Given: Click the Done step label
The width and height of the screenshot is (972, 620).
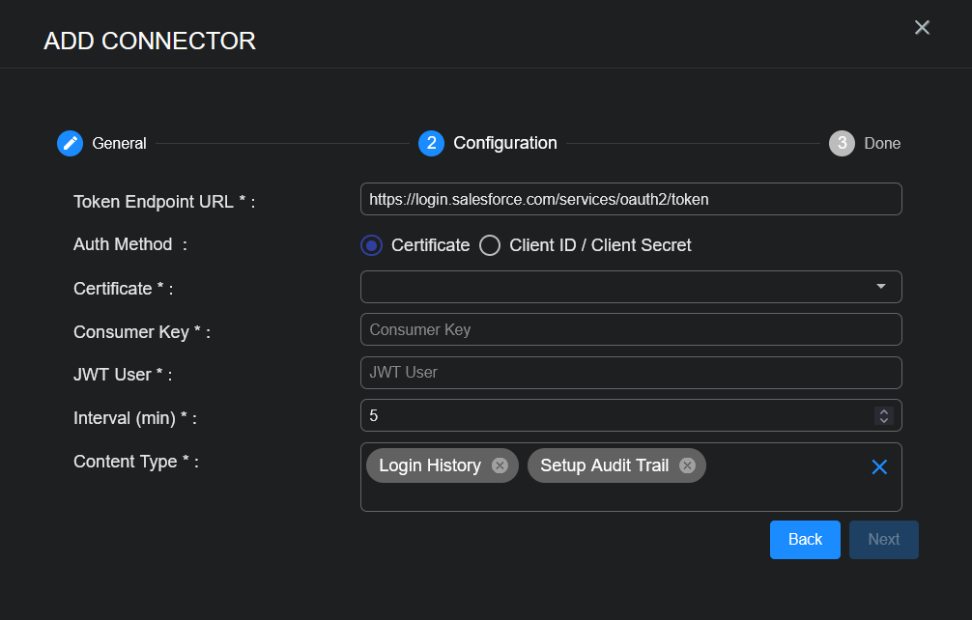Looking at the screenshot, I should [x=882, y=143].
